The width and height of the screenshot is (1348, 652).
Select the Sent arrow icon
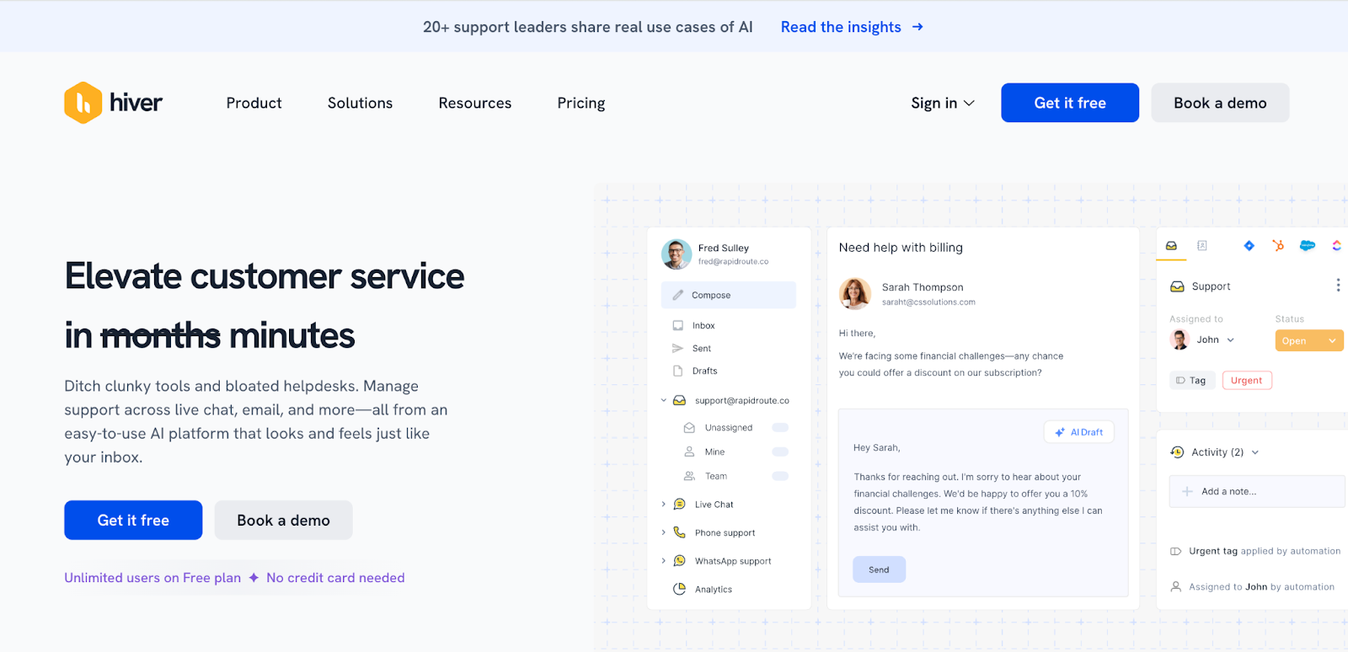tap(677, 348)
